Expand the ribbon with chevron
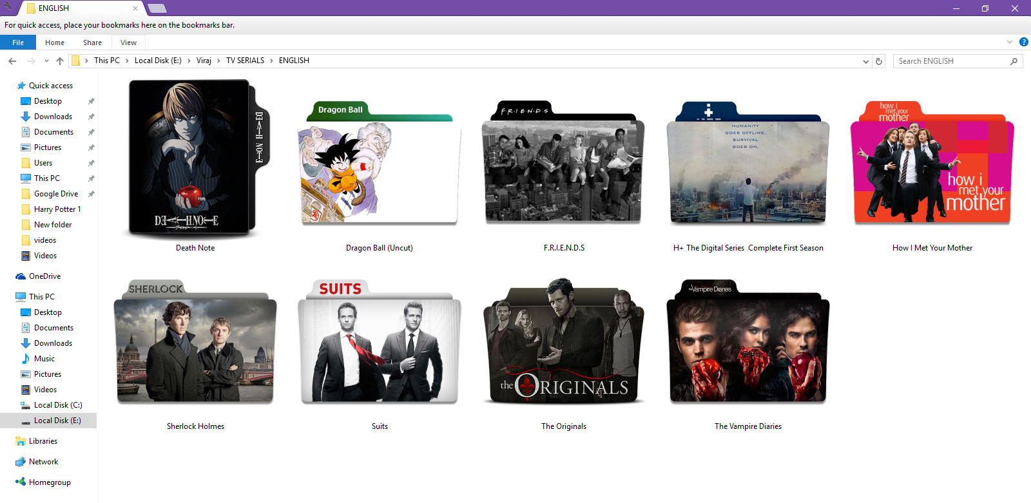The width and height of the screenshot is (1031, 503). pyautogui.click(x=1010, y=42)
